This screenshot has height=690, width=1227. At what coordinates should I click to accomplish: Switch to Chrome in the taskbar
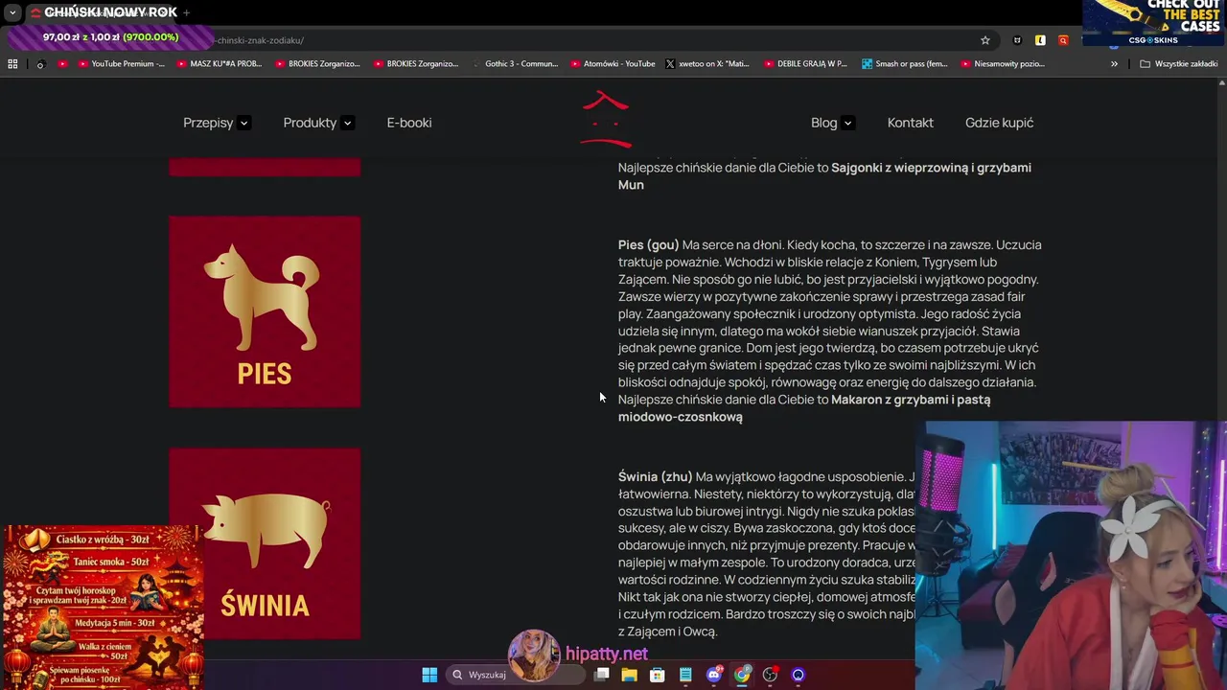point(742,675)
